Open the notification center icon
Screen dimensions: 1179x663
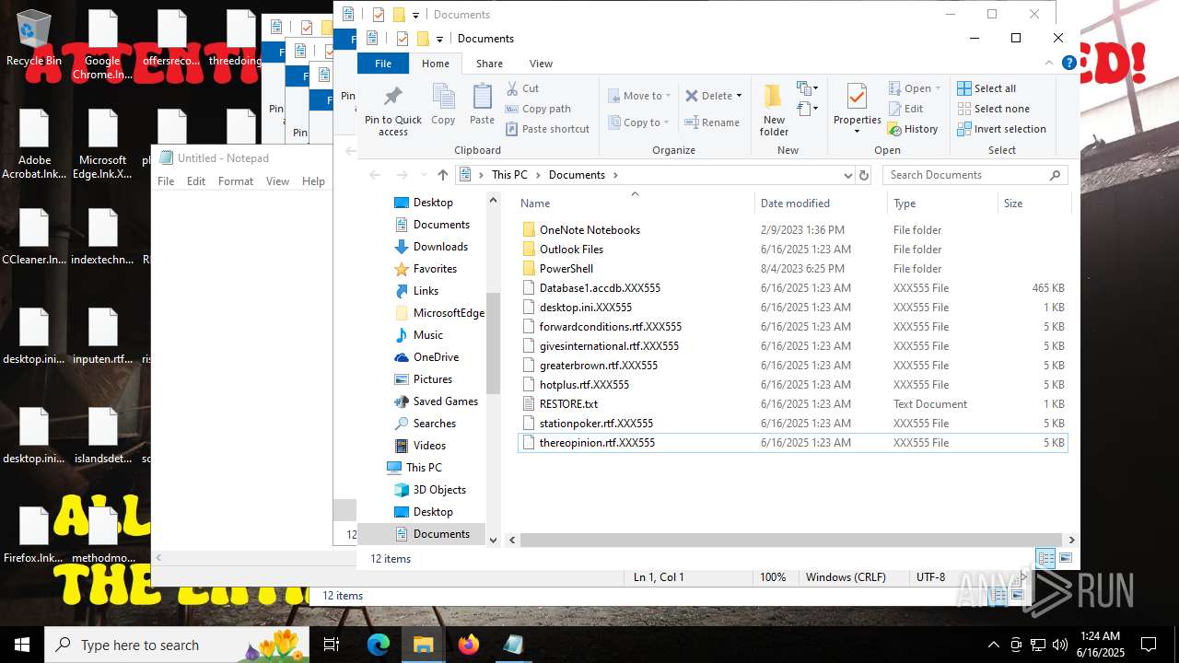[1149, 645]
